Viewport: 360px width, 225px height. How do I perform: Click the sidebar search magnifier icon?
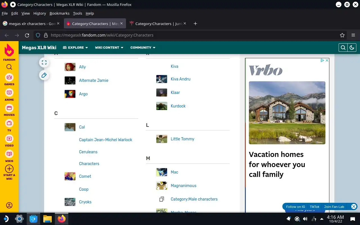pos(9,67)
